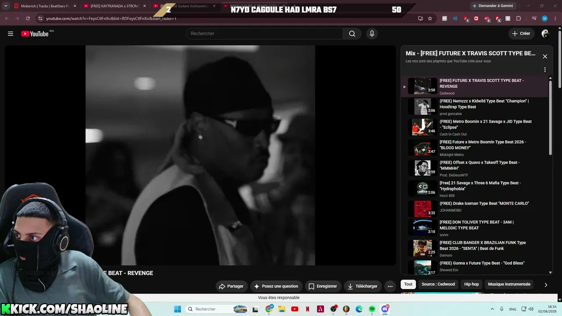Open FL Studio from the taskbar
The height and width of the screenshot is (316, 562).
[x=346, y=309]
